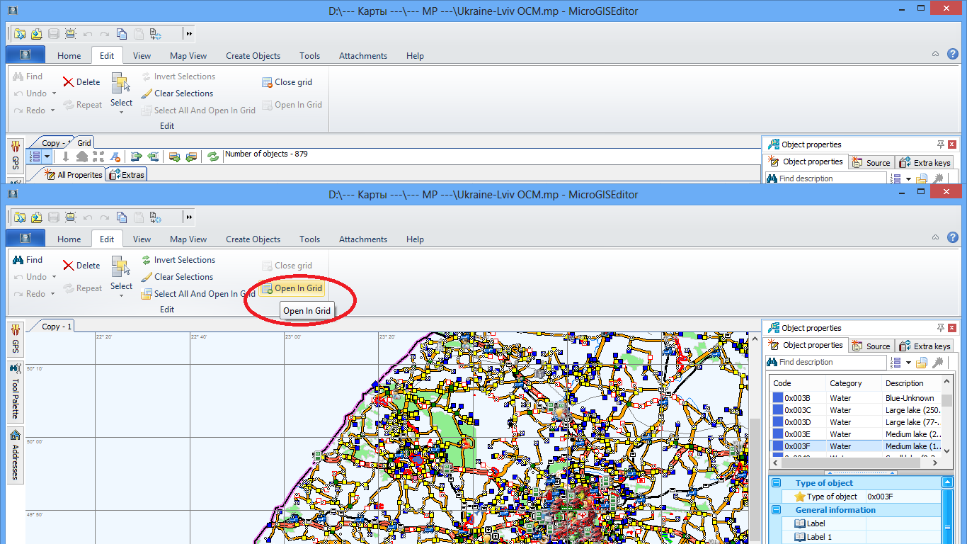Click the highlighted Open In Grid button
Image resolution: width=967 pixels, height=544 pixels.
click(x=292, y=288)
